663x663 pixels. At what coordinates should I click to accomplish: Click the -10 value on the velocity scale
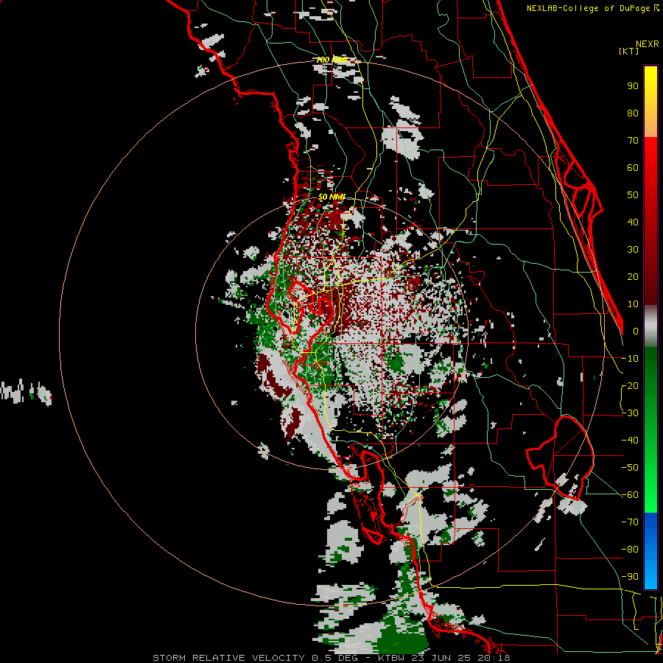click(x=630, y=359)
